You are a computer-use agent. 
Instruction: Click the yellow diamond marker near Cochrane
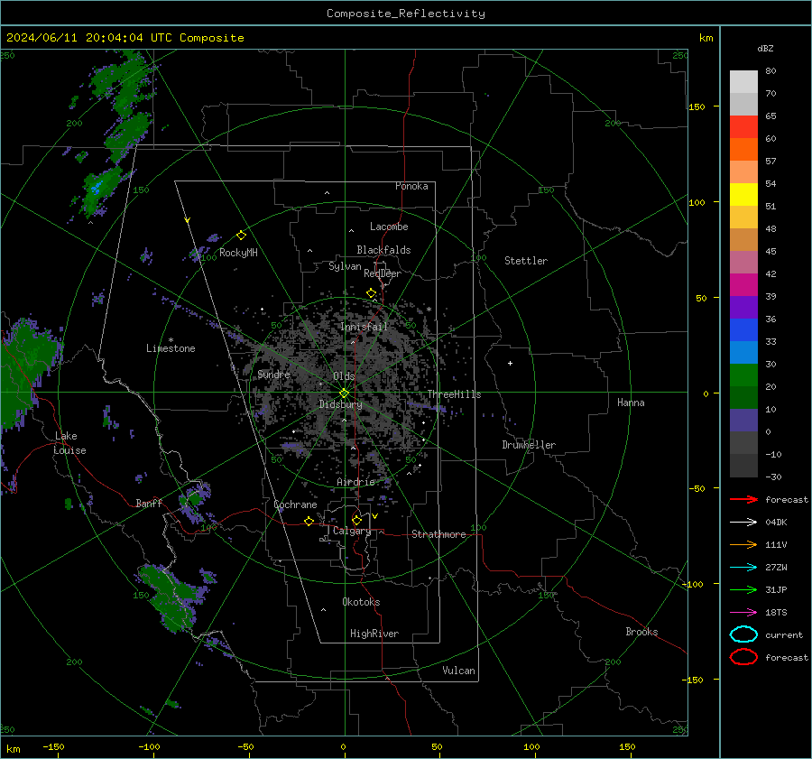pos(309,521)
